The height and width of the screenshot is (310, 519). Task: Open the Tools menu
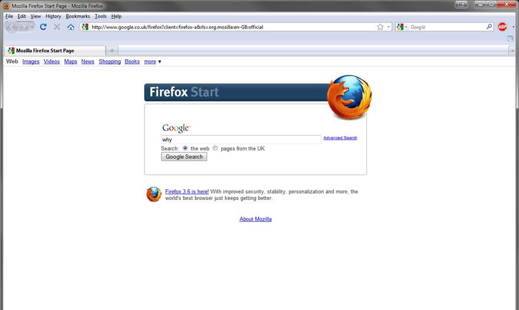101,16
